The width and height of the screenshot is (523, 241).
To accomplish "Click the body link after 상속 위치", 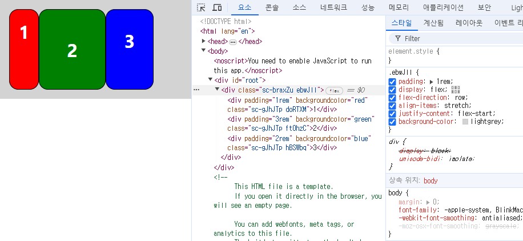I will click(x=431, y=181).
